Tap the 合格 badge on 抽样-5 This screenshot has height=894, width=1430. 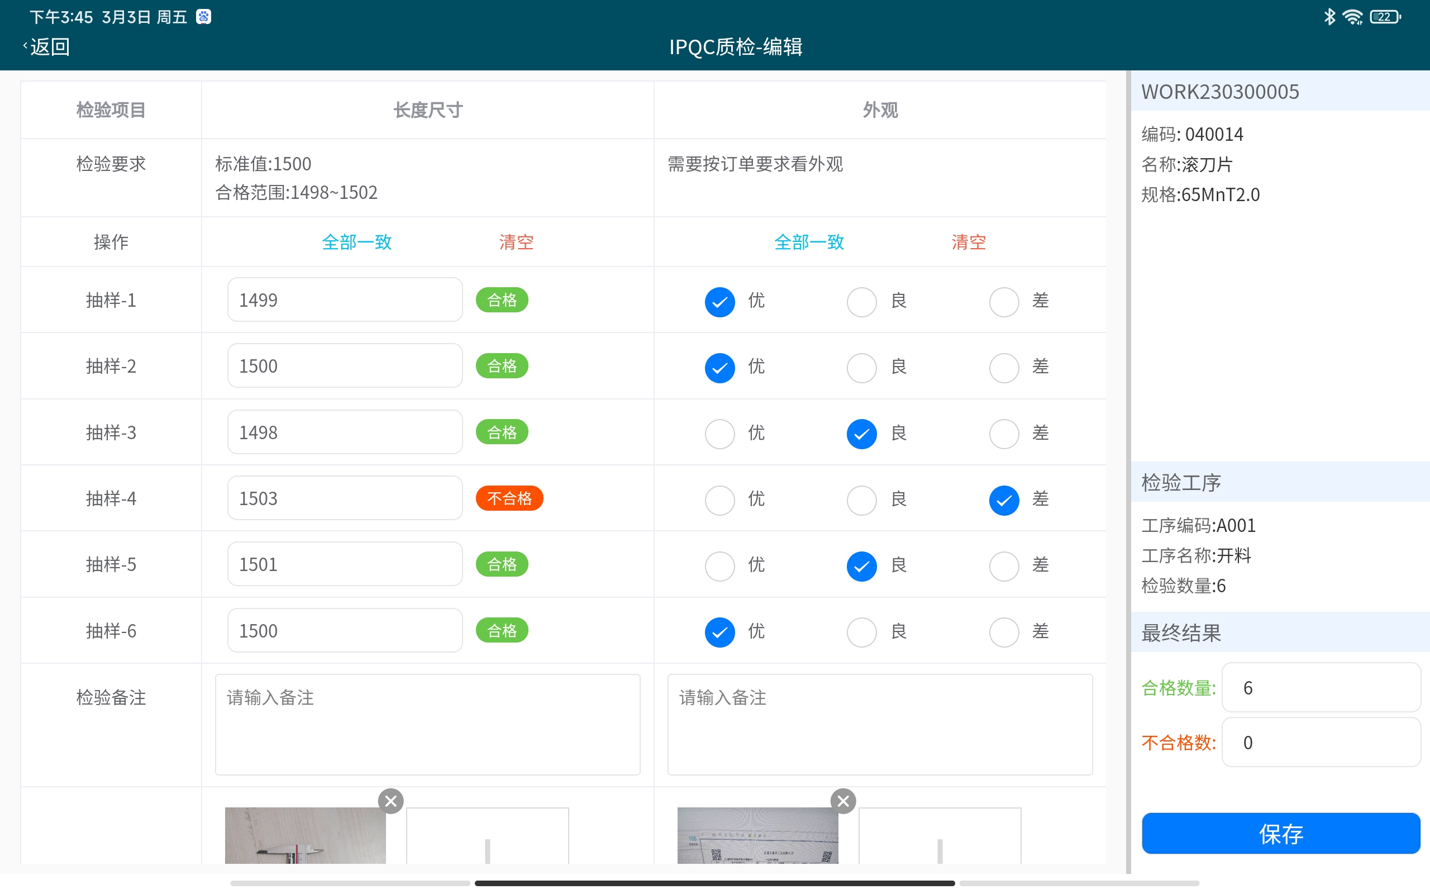click(x=502, y=565)
